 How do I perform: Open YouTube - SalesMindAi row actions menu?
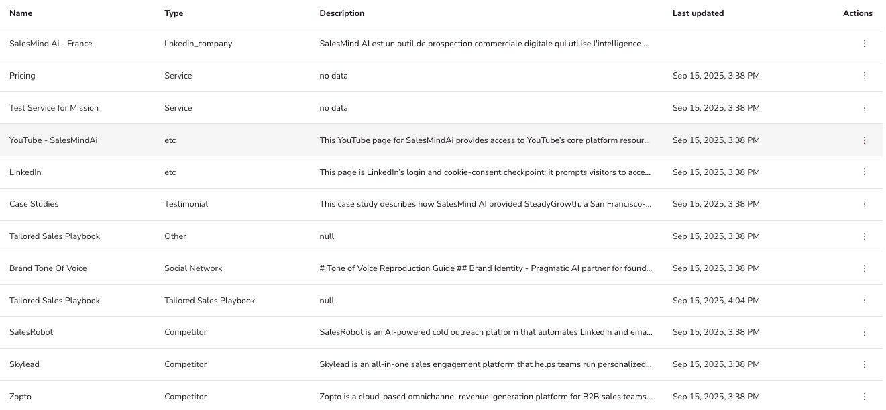864,140
